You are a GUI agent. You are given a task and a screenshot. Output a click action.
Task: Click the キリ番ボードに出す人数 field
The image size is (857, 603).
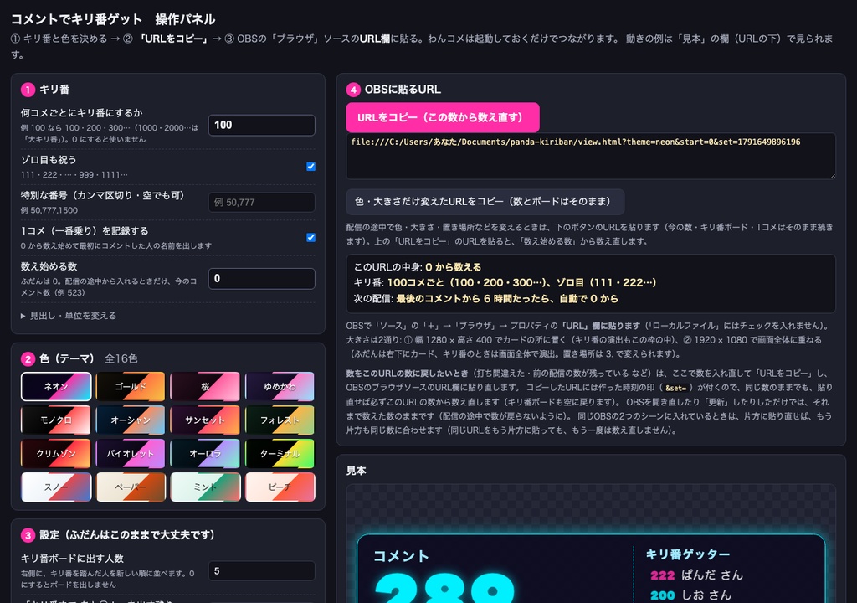pyautogui.click(x=262, y=570)
